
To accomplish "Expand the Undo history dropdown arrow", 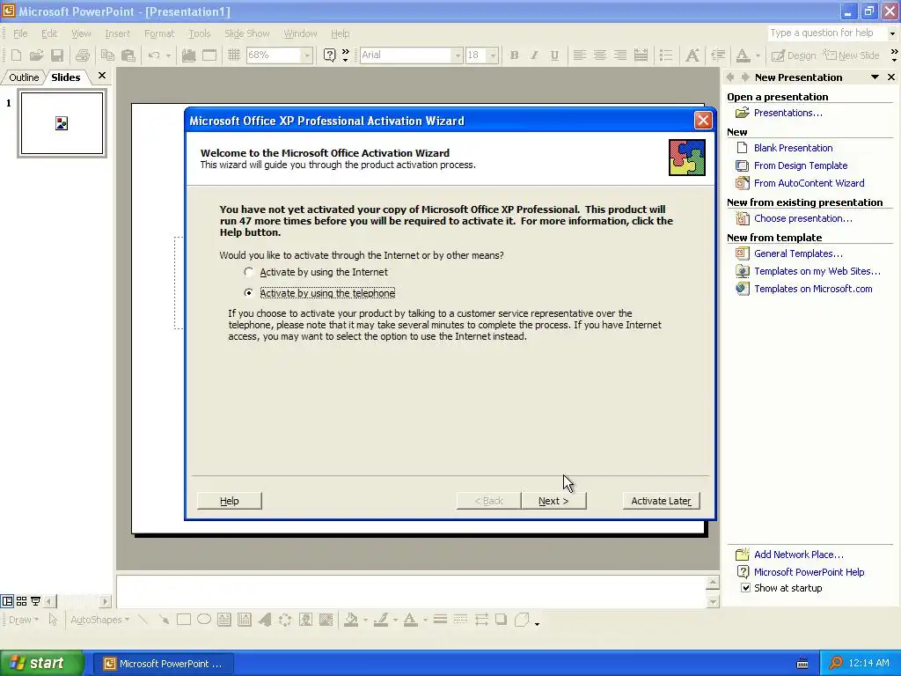I will [168, 55].
